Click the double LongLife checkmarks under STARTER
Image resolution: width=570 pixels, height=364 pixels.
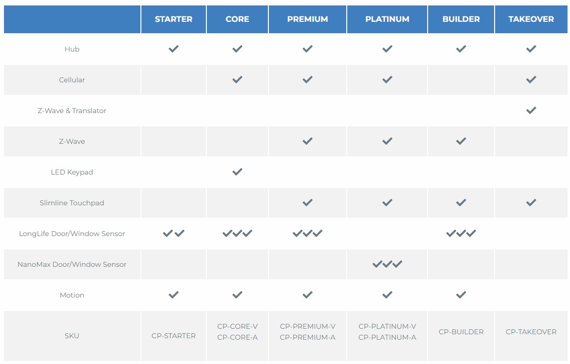click(174, 233)
